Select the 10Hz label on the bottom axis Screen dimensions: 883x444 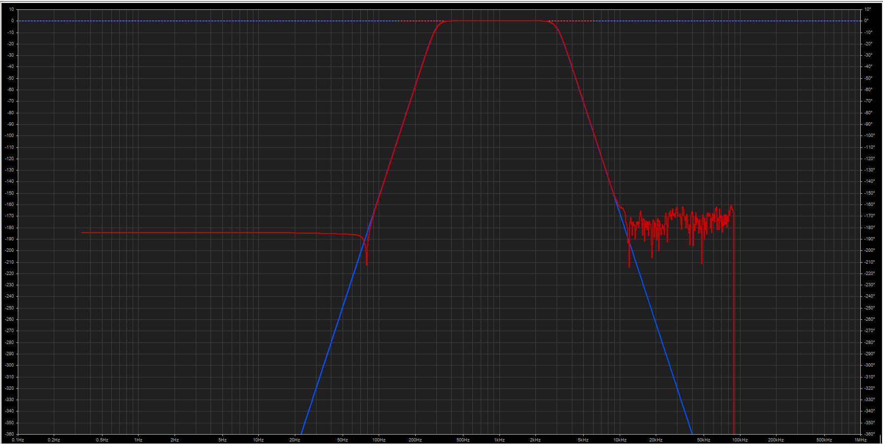(258, 440)
